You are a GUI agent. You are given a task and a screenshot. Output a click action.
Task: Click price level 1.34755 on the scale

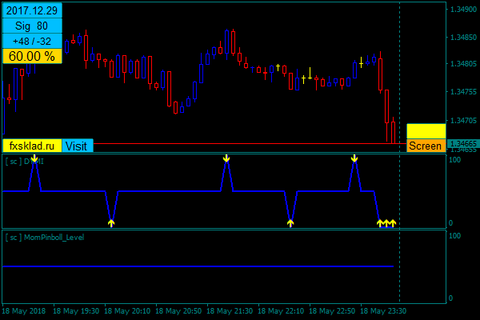pos(463,91)
